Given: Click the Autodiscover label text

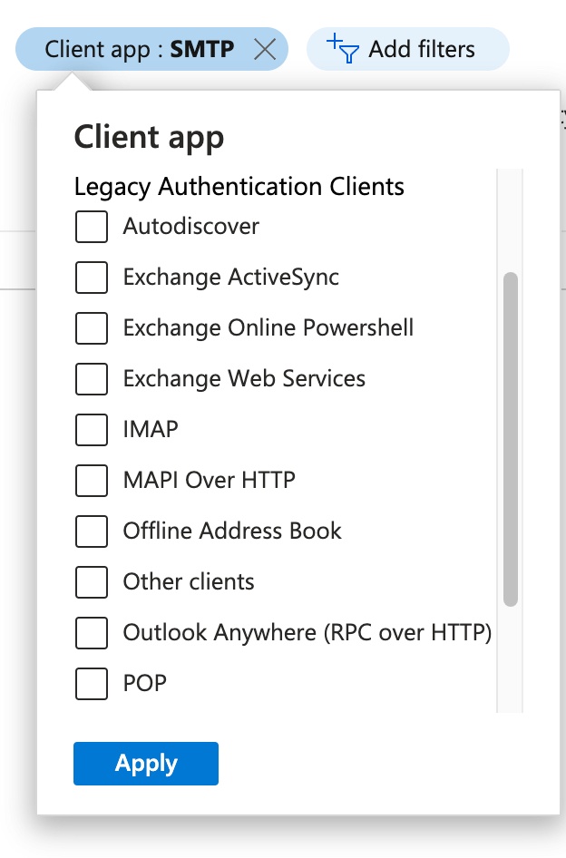Looking at the screenshot, I should (x=191, y=226).
